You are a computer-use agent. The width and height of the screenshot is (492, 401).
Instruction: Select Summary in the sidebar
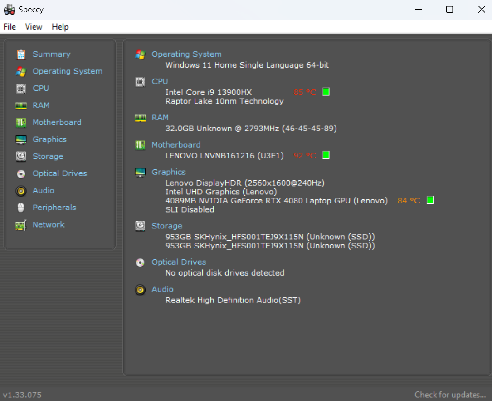(x=52, y=54)
